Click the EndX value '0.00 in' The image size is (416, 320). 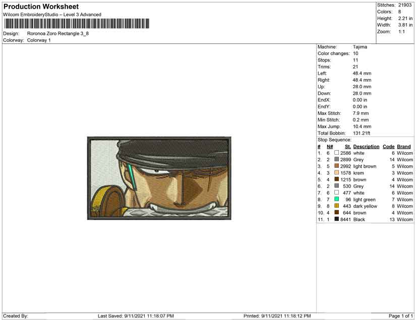[360, 100]
